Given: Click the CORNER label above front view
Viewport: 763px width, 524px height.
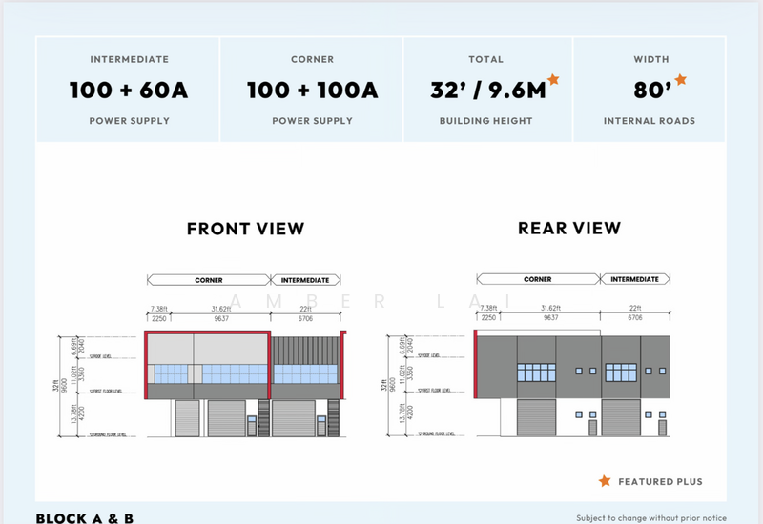Looking at the screenshot, I should (209, 280).
